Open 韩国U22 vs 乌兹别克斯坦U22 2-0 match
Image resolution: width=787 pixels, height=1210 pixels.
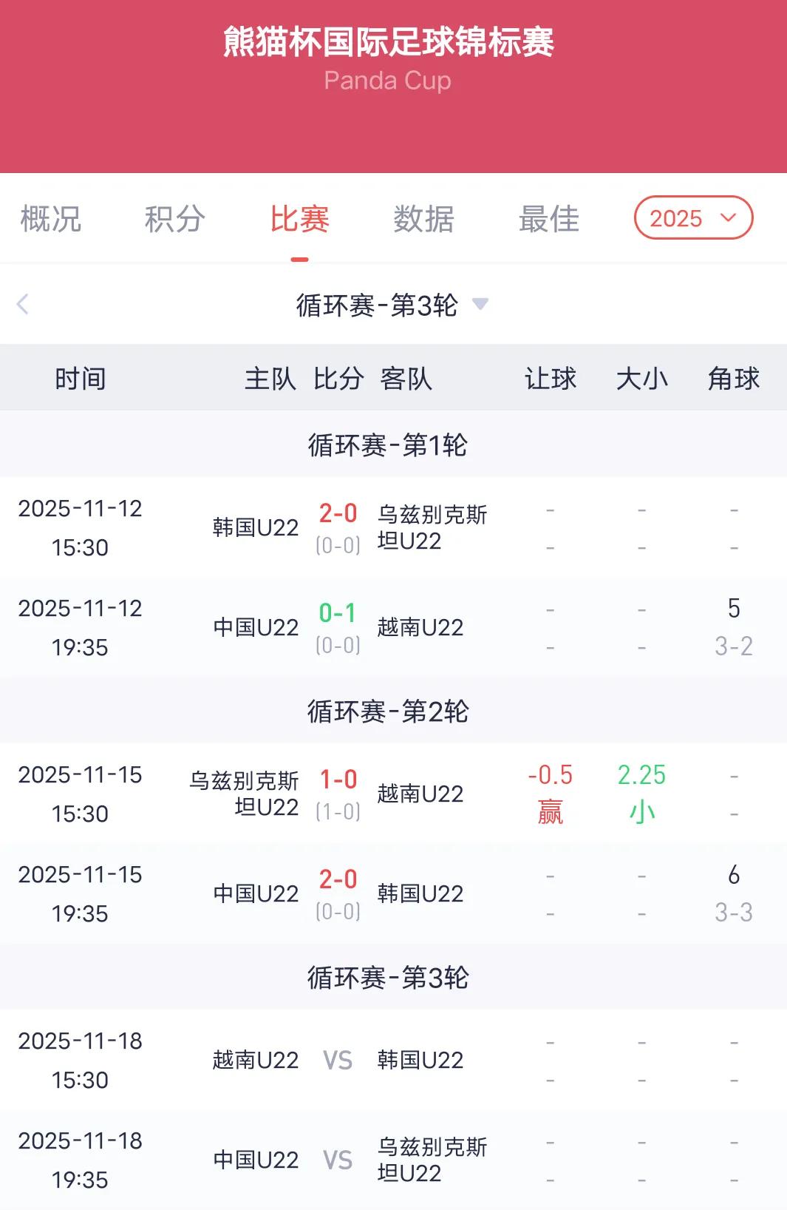click(393, 527)
